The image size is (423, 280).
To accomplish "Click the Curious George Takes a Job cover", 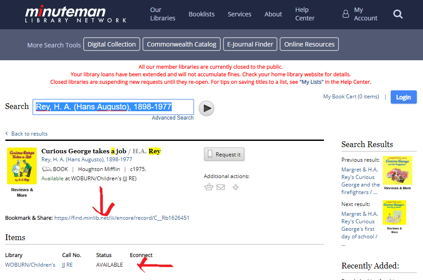I will pyautogui.click(x=22, y=166).
